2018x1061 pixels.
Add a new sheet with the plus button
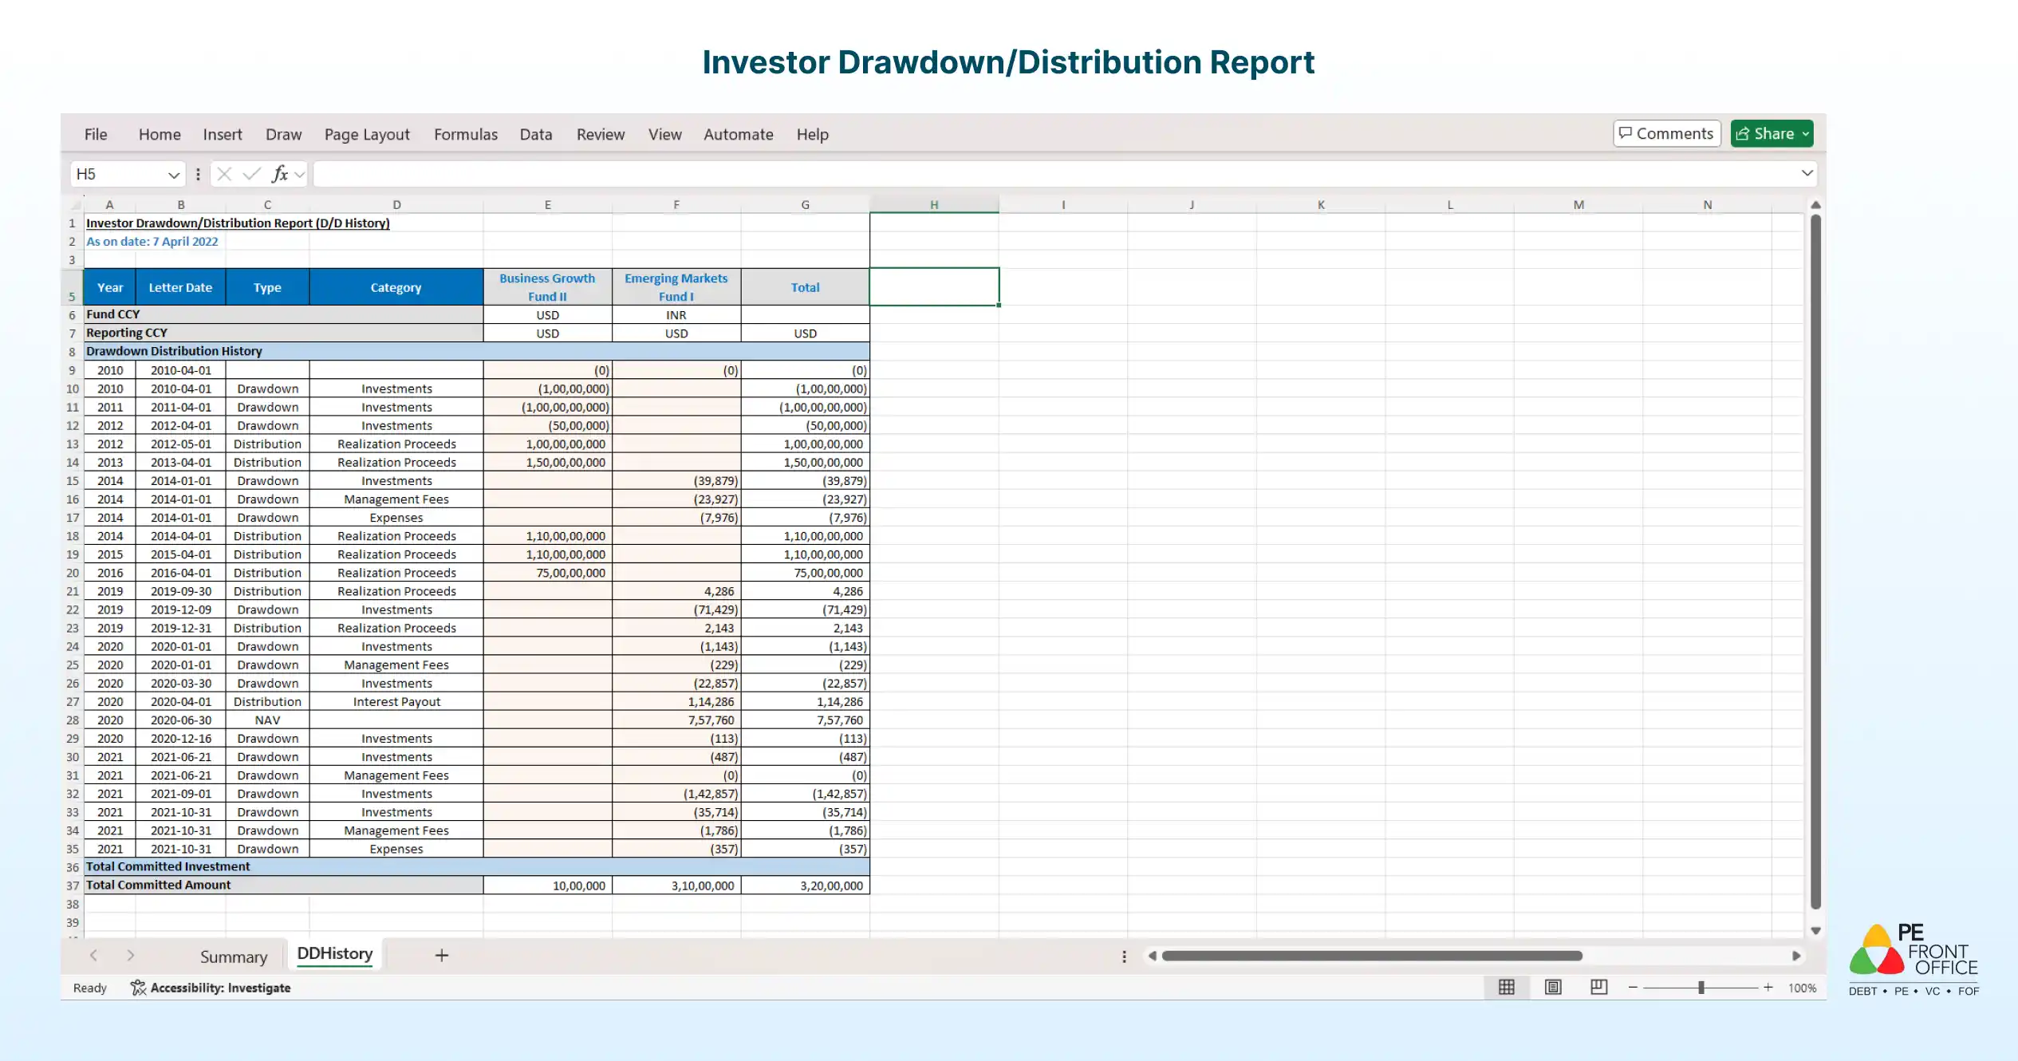pyautogui.click(x=441, y=955)
